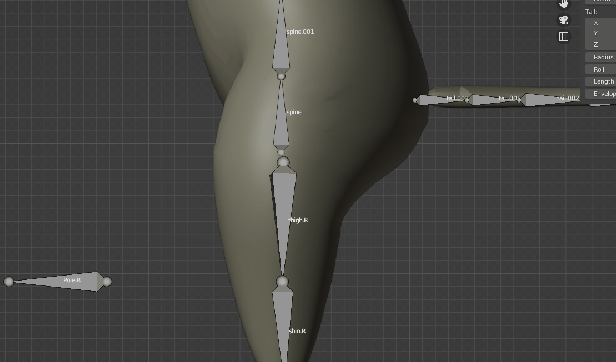Click the Envelope value field

point(600,94)
